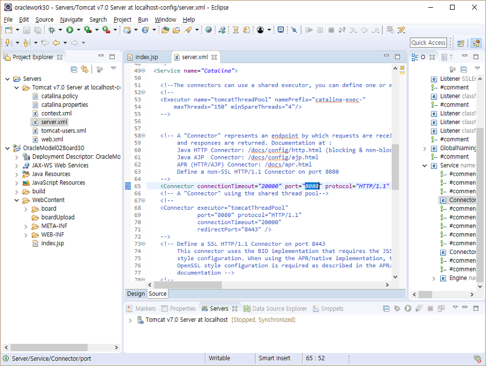The image size is (486, 366).
Task: Click the Quick Access field
Action: point(428,43)
